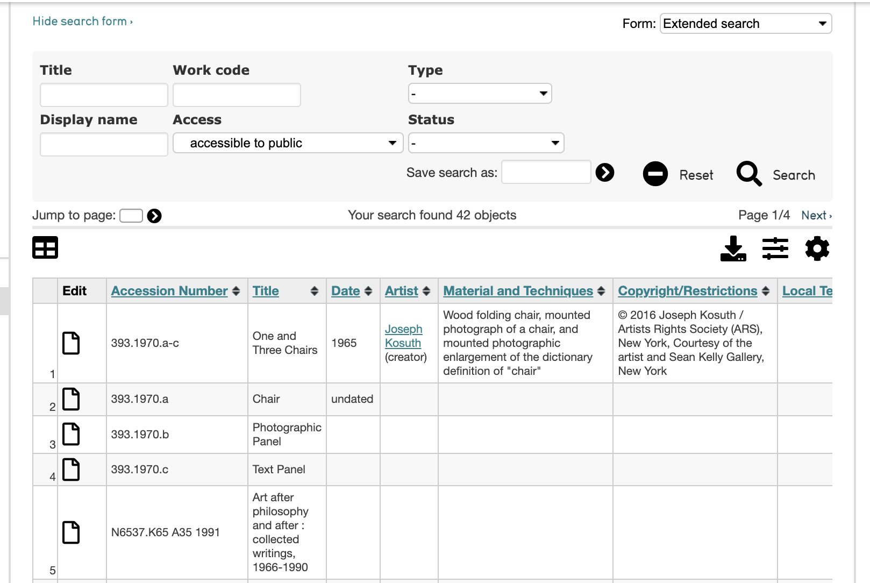Focus the Save search as field

[x=546, y=172]
